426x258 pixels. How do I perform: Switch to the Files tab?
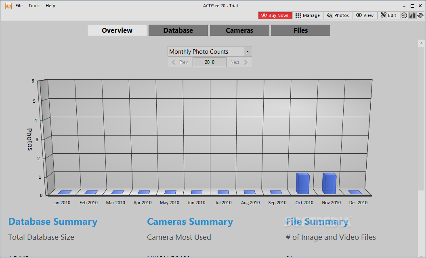click(301, 30)
